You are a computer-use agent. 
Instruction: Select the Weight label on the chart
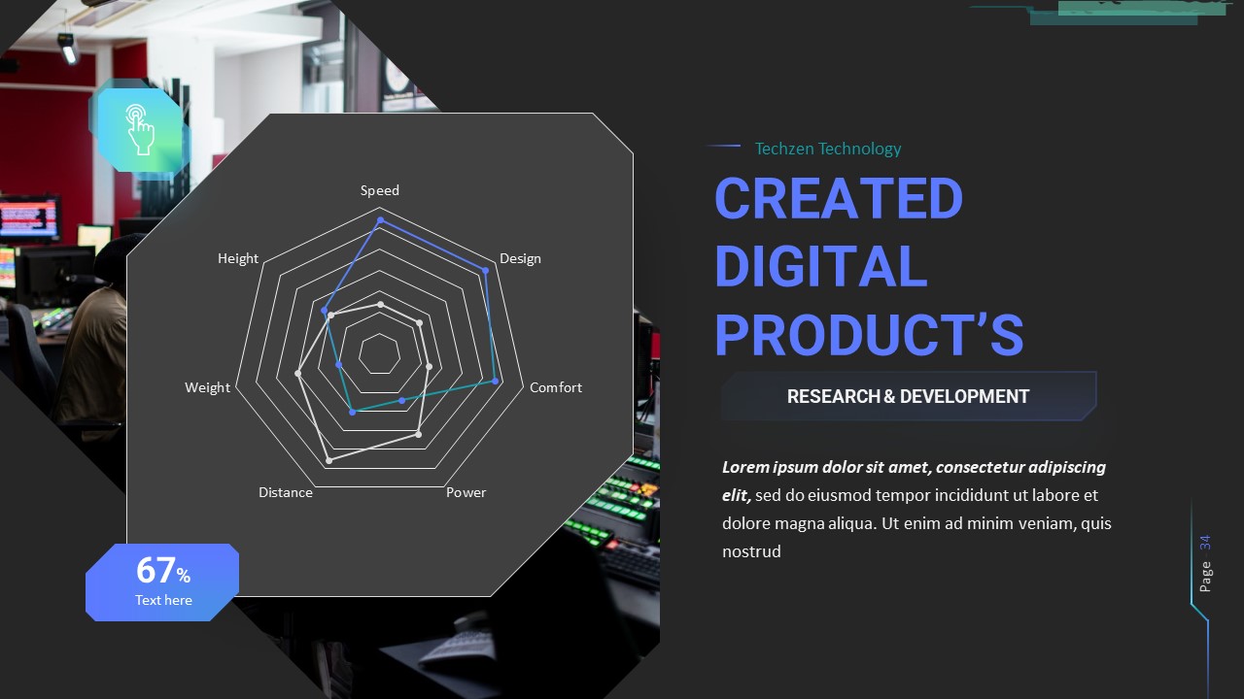pos(207,387)
